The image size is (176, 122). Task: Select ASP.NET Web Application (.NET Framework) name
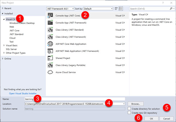coord(77,51)
